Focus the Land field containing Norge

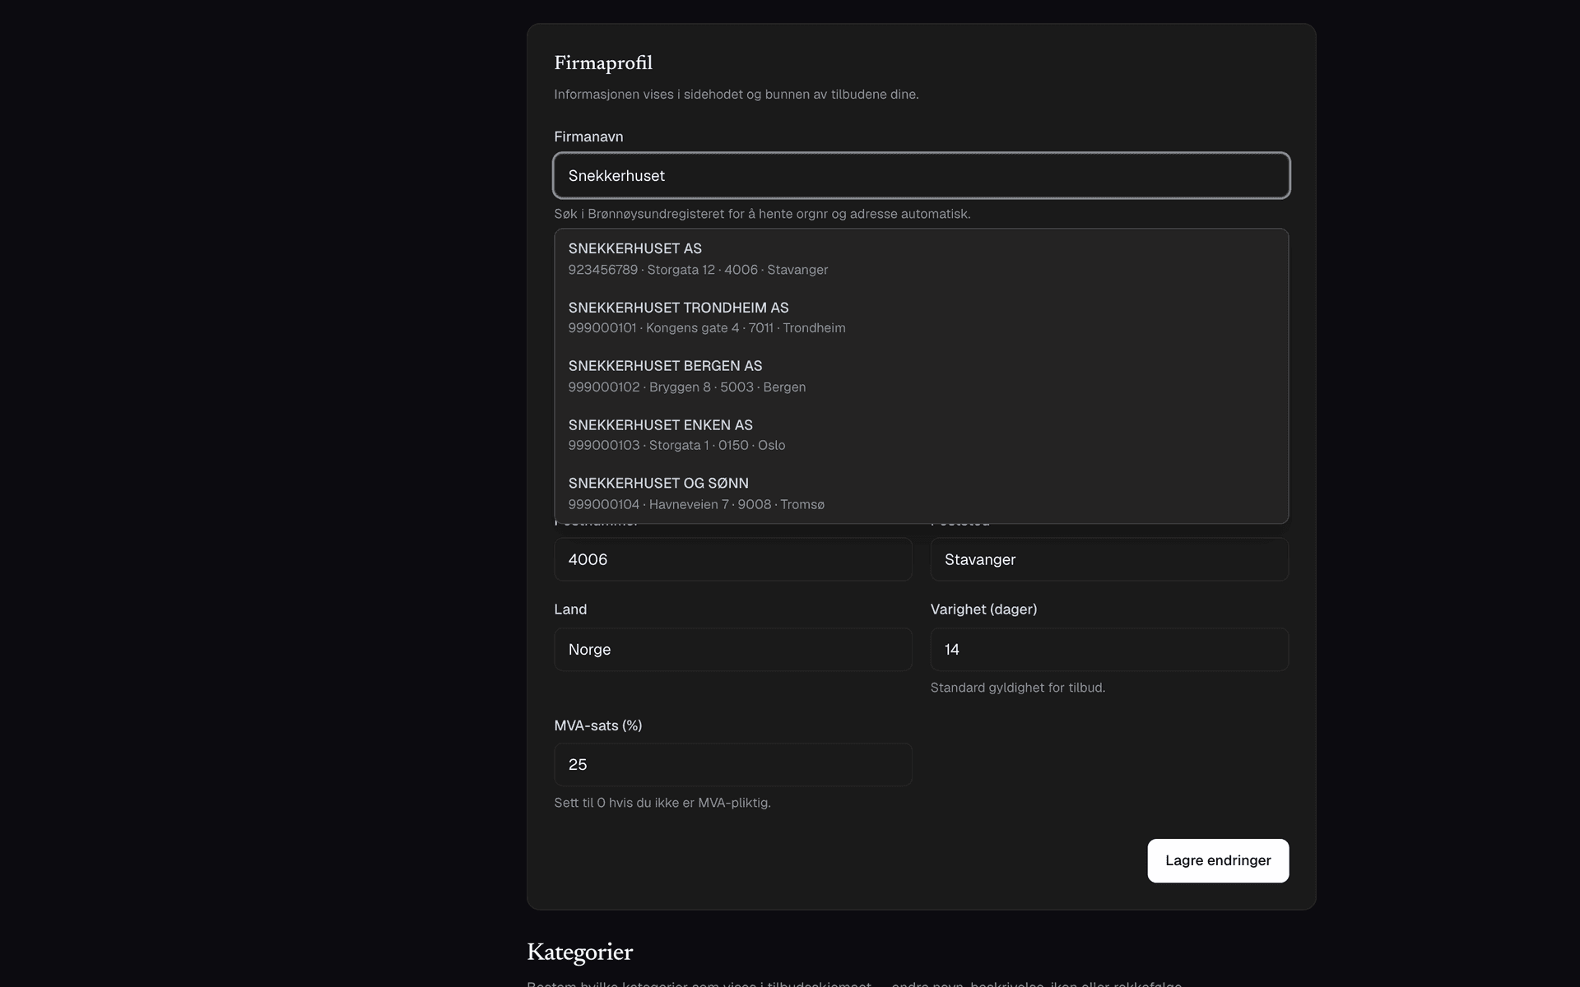732,650
